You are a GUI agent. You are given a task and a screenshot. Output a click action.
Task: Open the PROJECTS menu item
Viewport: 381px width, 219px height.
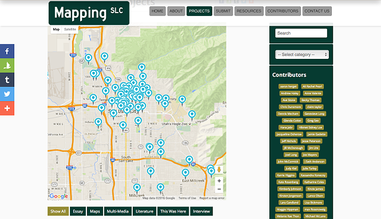199,11
